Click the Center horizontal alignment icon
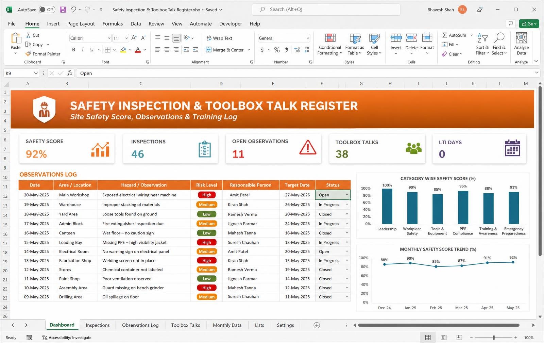This screenshot has height=343, width=544. point(167,50)
